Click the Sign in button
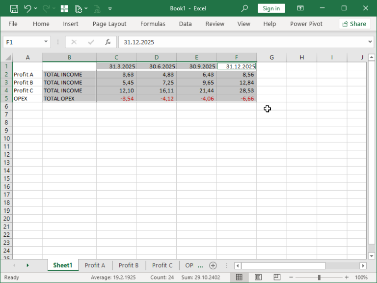The height and width of the screenshot is (283, 377). pos(271,8)
